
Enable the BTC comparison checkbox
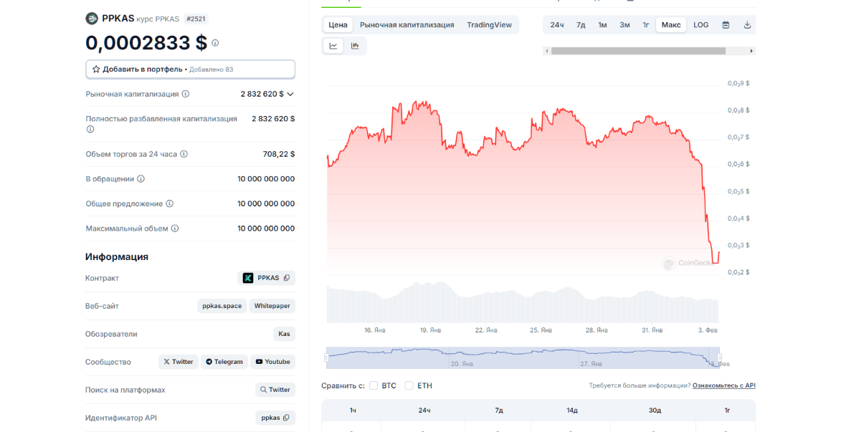click(374, 385)
